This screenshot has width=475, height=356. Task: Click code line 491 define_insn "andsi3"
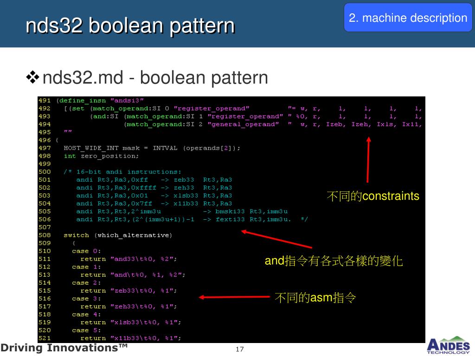[x=100, y=101]
